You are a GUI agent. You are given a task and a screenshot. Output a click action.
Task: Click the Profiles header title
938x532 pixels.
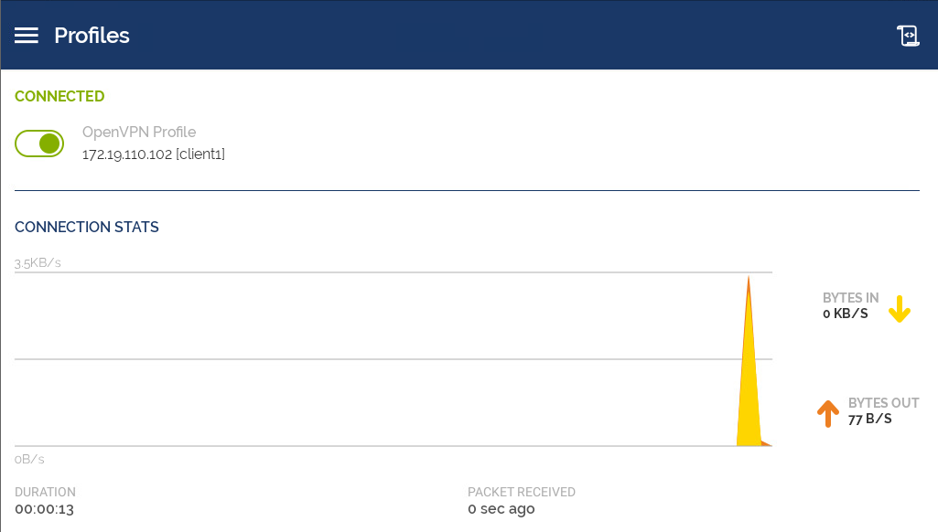point(92,36)
